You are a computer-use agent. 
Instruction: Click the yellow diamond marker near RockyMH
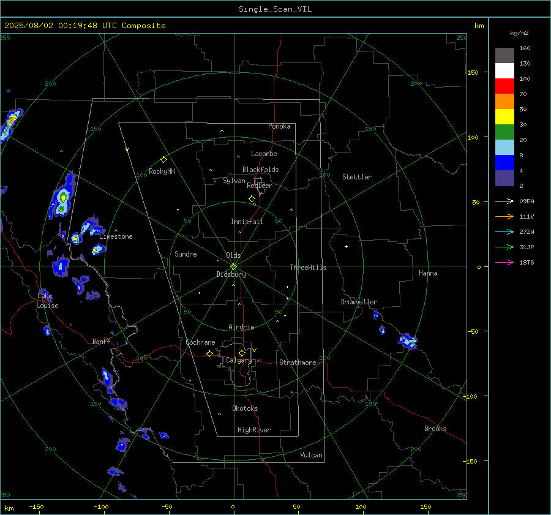(x=163, y=160)
